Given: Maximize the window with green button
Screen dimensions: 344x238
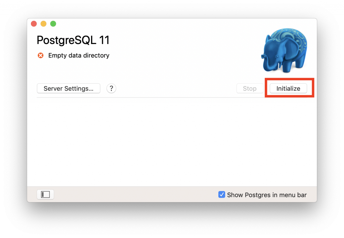Looking at the screenshot, I should tap(53, 24).
